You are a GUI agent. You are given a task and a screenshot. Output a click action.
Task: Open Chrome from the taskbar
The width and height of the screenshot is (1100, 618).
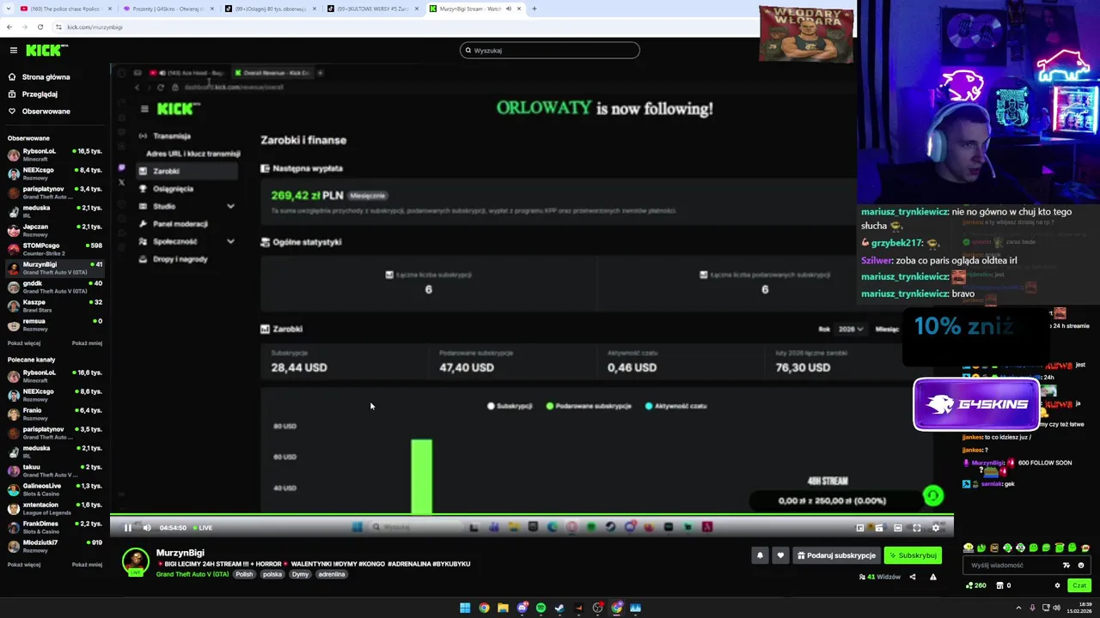tap(484, 608)
